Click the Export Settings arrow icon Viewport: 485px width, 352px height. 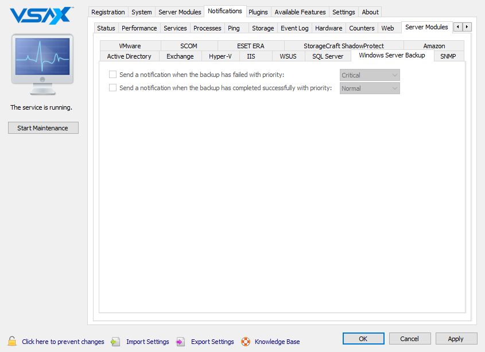[180, 342]
